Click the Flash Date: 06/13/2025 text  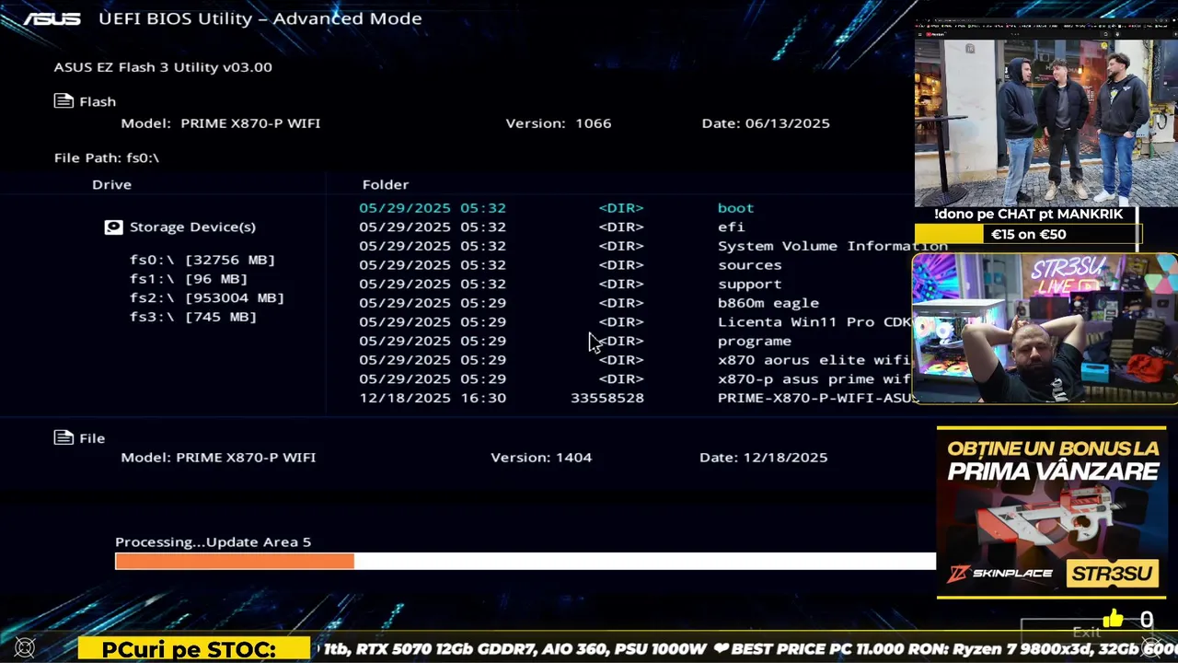coord(766,123)
